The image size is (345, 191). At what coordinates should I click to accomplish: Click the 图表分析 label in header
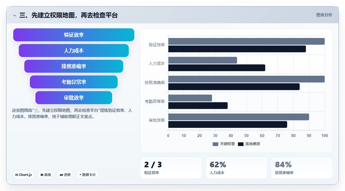click(x=324, y=15)
